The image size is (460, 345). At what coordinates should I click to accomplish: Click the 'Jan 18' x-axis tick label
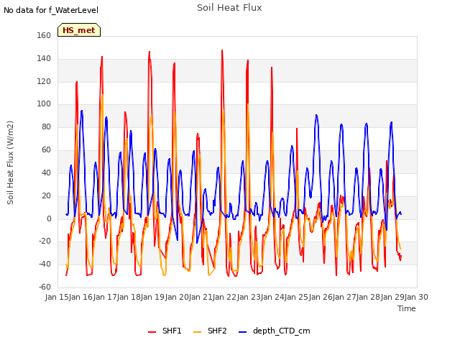pyautogui.click(x=129, y=297)
